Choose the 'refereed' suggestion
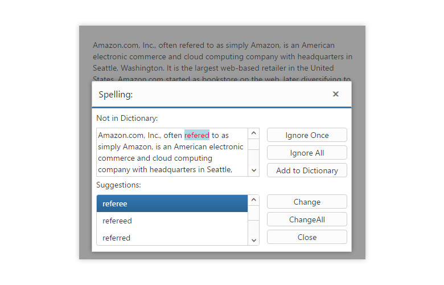Image resolution: width=444 pixels, height=285 pixels. pyautogui.click(x=172, y=221)
